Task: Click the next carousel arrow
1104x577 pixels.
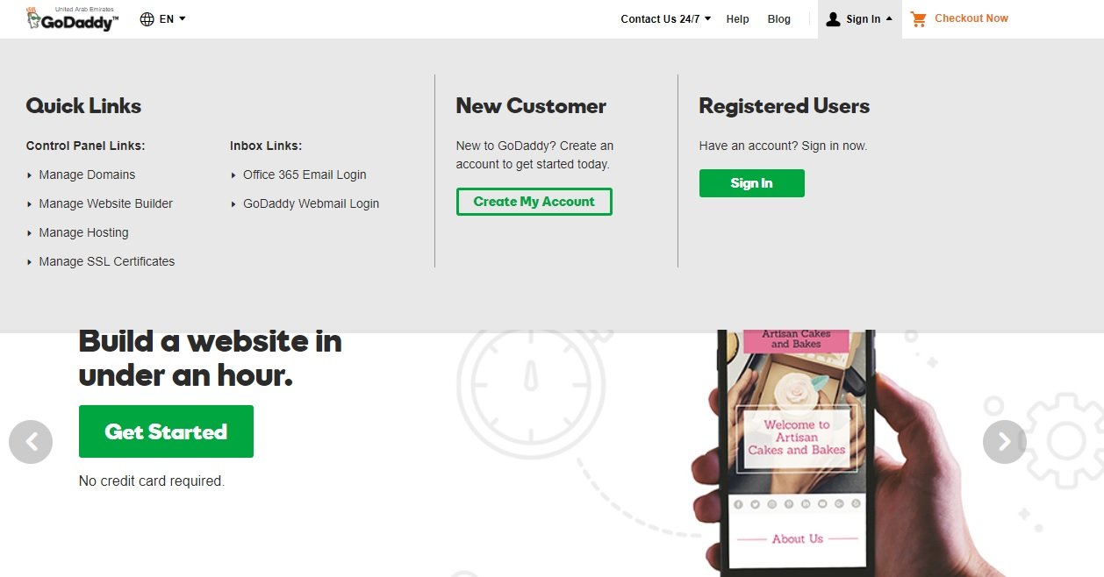Action: [1004, 442]
